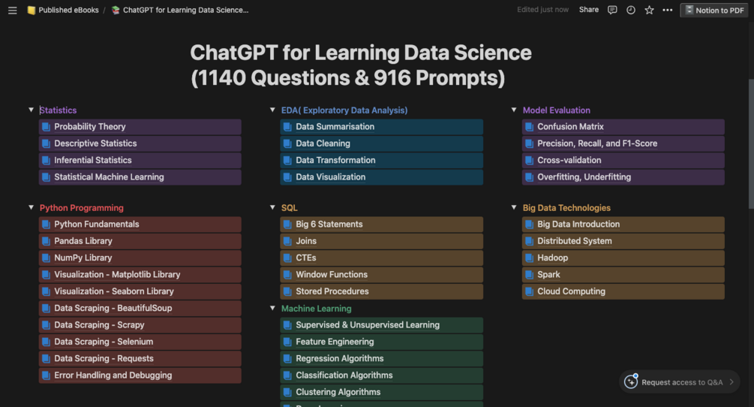
Task: Click the page icon beside Hadoop
Action: coord(530,258)
